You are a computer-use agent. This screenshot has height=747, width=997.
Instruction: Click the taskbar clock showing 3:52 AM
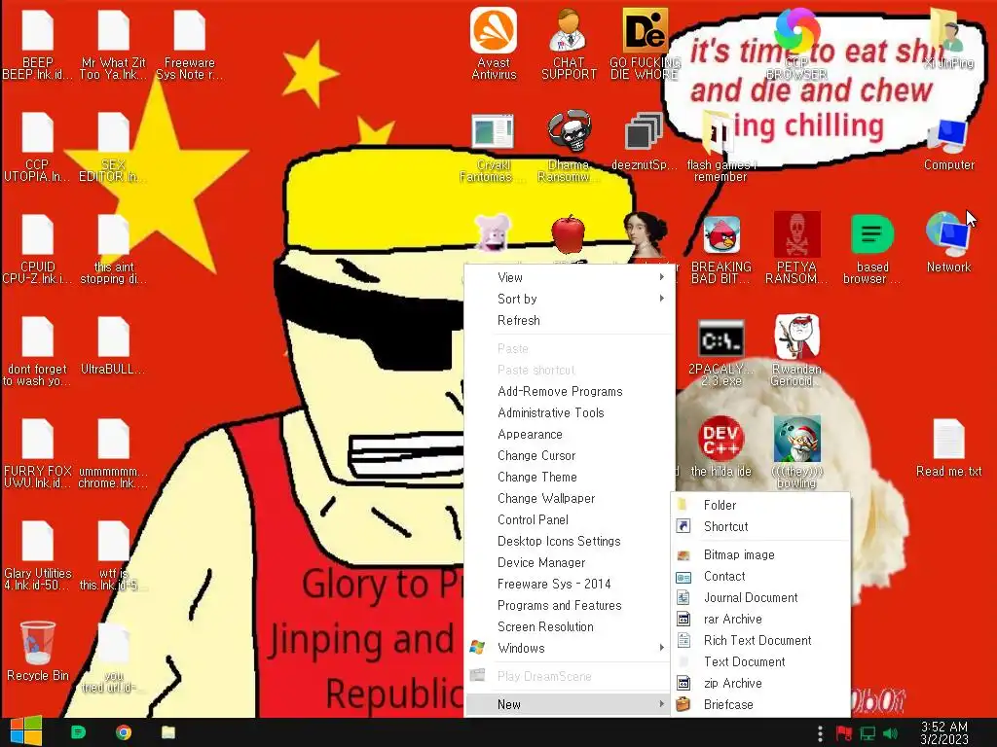point(944,733)
